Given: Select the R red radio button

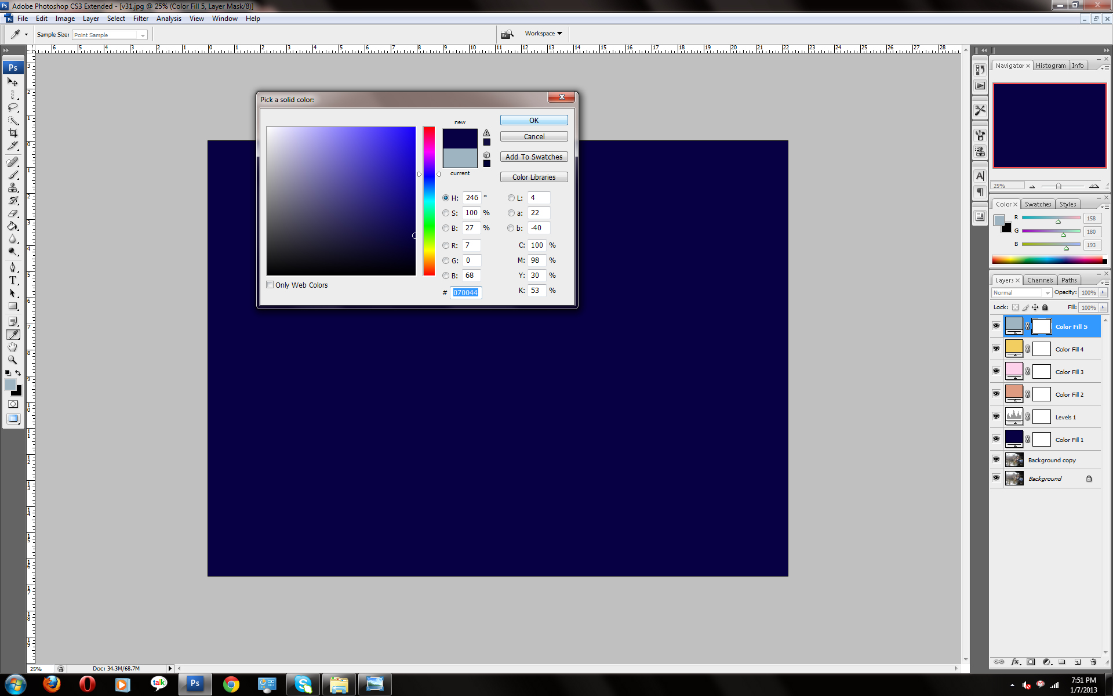Looking at the screenshot, I should pyautogui.click(x=446, y=245).
